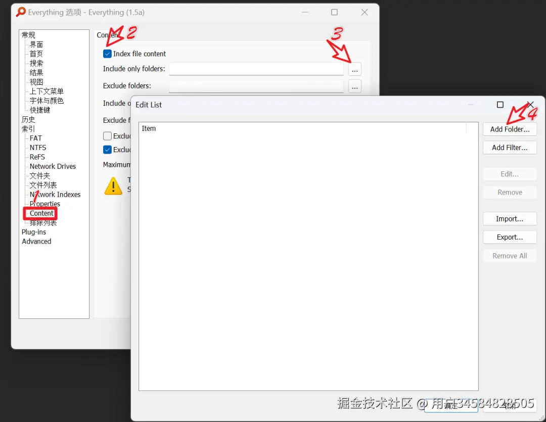The height and width of the screenshot is (422, 546).
Task: Click Add Folder... in Edit List
Action: click(x=510, y=129)
